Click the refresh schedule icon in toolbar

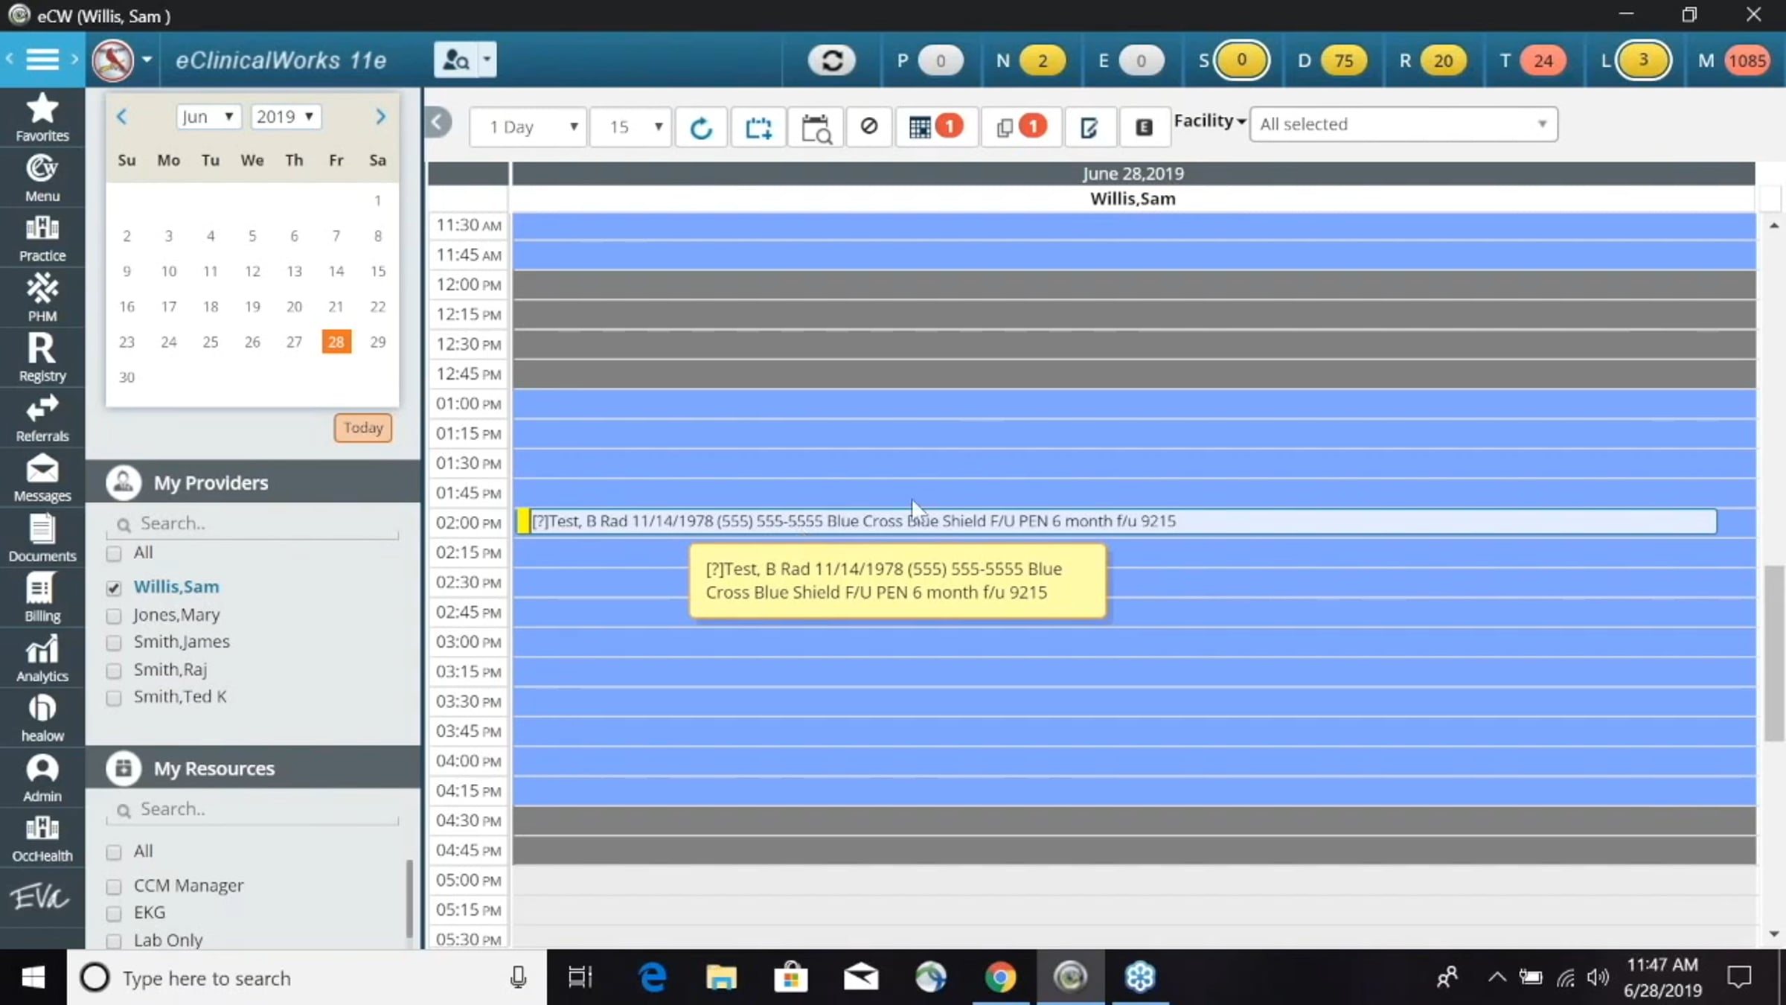coord(701,127)
